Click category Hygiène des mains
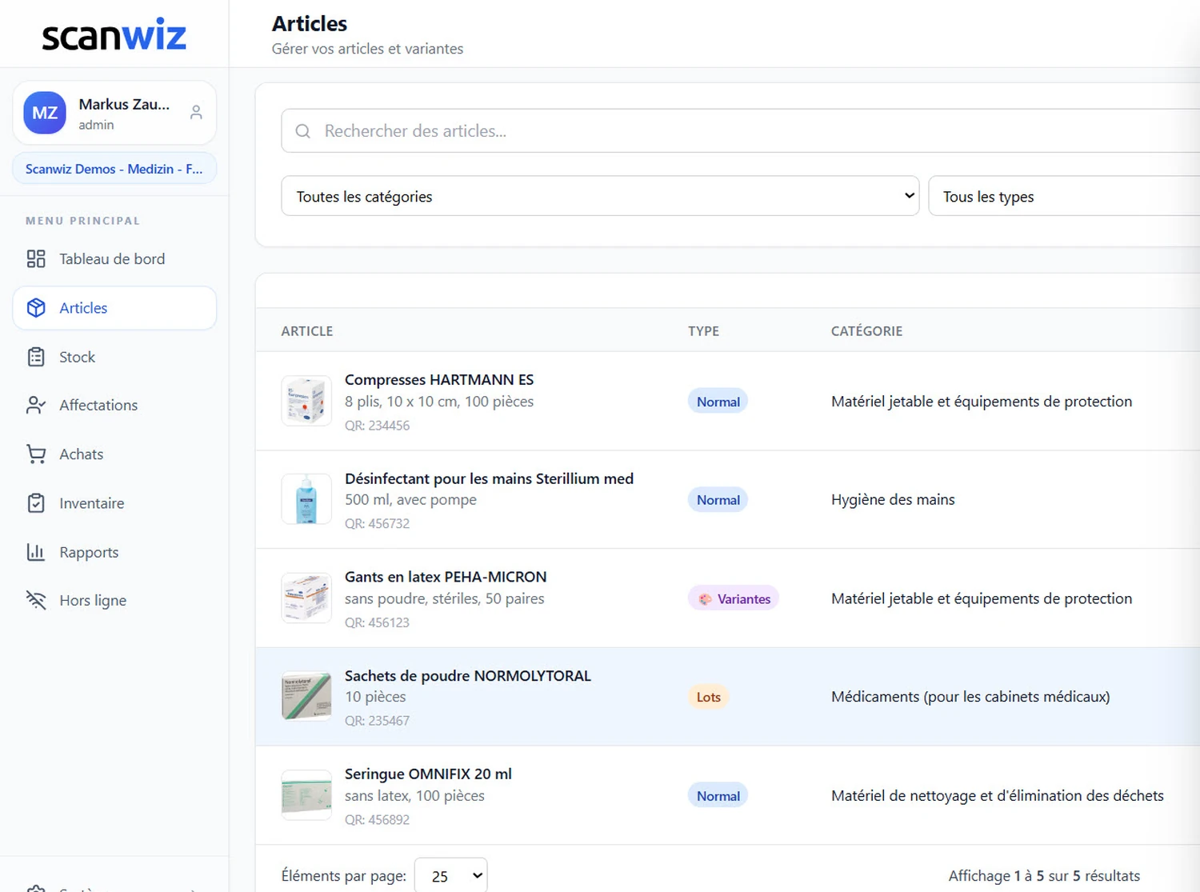Screen dimensions: 1200x892 [893, 500]
